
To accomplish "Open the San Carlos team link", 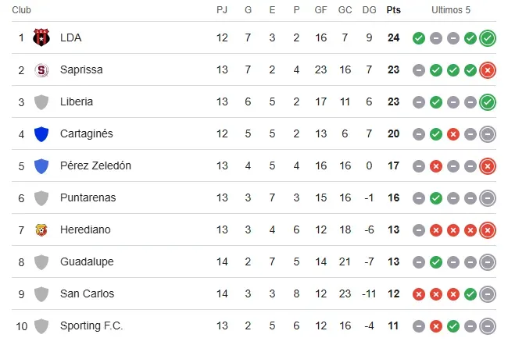I will 87,293.
